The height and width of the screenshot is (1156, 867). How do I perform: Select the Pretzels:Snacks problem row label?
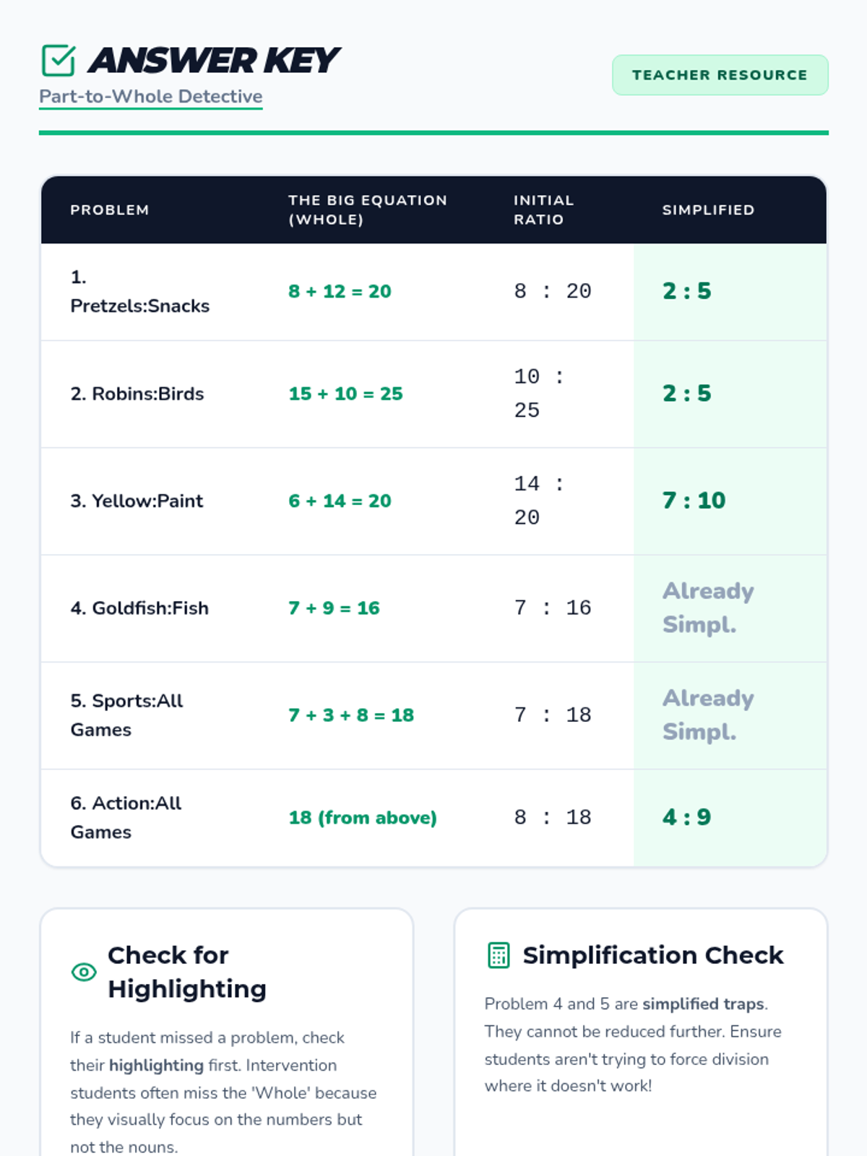(139, 292)
